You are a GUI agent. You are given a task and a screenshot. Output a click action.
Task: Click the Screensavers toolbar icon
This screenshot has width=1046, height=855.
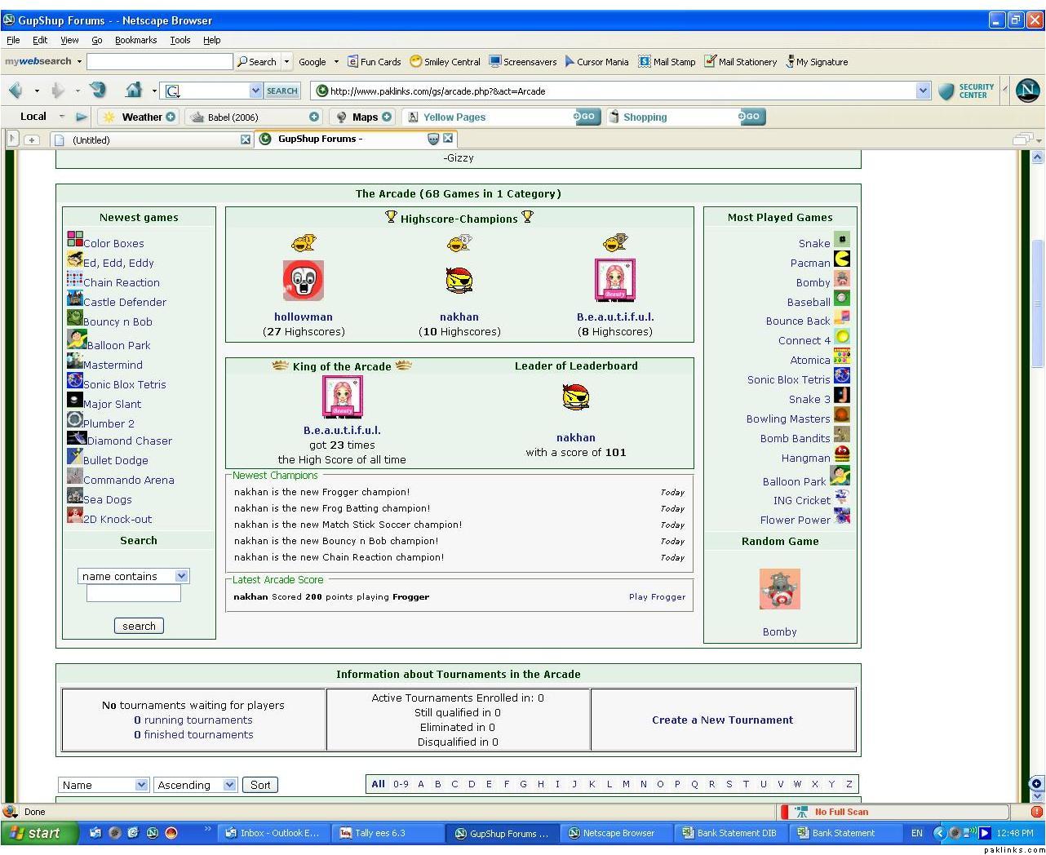(494, 61)
